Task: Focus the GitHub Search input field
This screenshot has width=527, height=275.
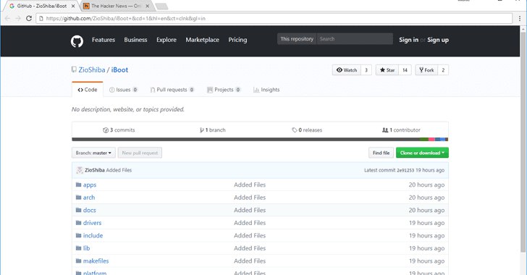Action: pyautogui.click(x=355, y=39)
